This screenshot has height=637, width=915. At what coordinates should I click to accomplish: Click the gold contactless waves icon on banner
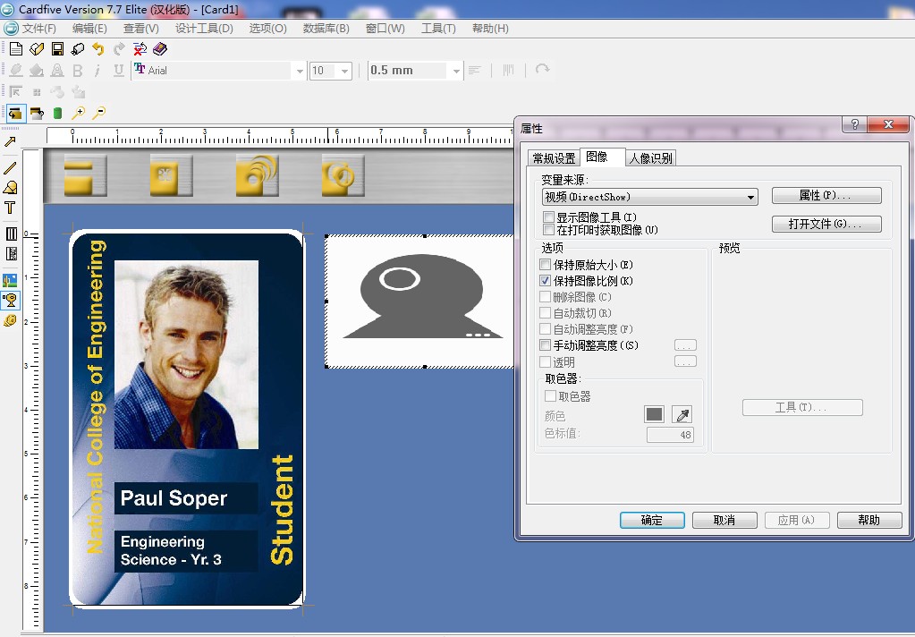257,174
